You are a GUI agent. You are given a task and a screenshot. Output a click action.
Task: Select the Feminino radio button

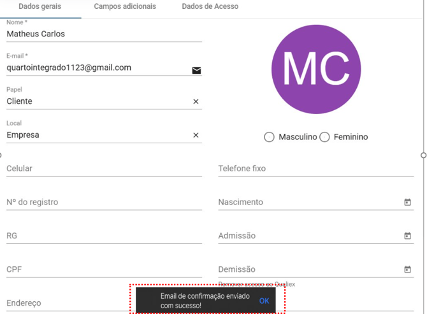click(x=324, y=137)
